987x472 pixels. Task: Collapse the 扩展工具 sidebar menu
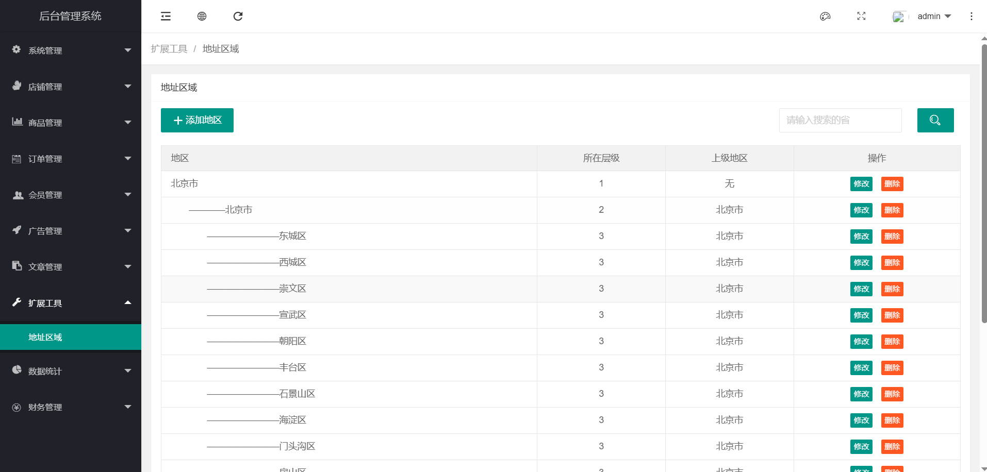click(71, 303)
